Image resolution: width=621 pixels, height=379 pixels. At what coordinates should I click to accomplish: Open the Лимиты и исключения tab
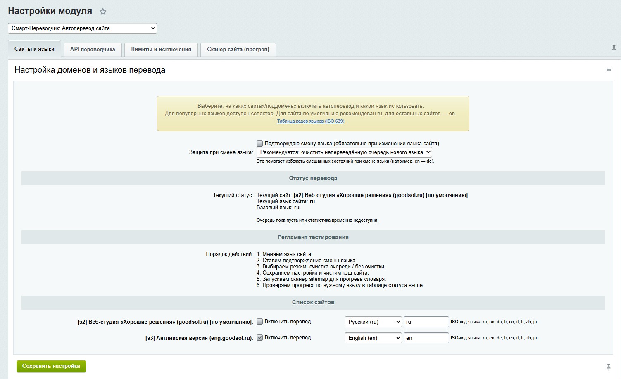click(161, 49)
